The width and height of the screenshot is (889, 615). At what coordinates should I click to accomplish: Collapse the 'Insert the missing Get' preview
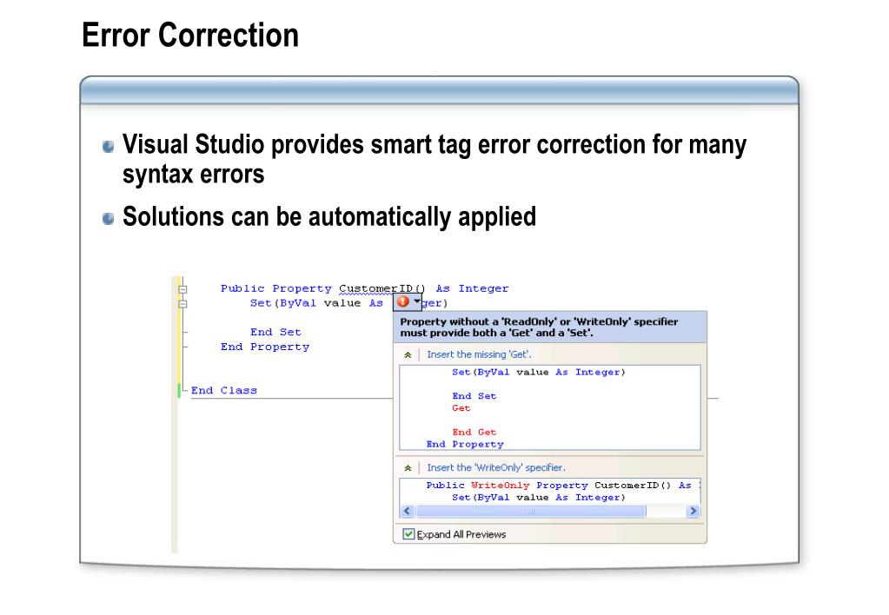pyautogui.click(x=407, y=355)
